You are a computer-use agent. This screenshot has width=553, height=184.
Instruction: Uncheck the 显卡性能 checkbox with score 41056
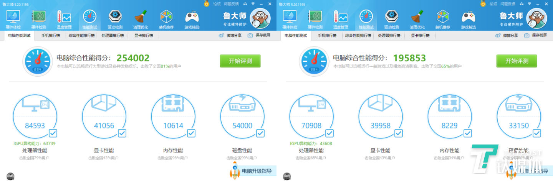click(122, 133)
